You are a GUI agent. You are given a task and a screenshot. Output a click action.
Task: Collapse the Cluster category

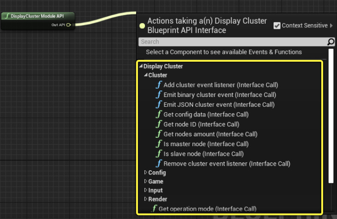[145, 75]
